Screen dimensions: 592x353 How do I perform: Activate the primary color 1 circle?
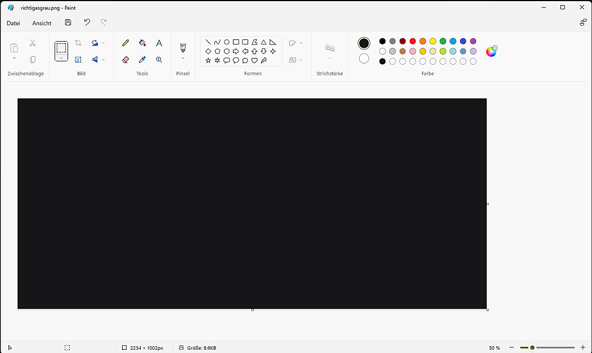tap(364, 43)
